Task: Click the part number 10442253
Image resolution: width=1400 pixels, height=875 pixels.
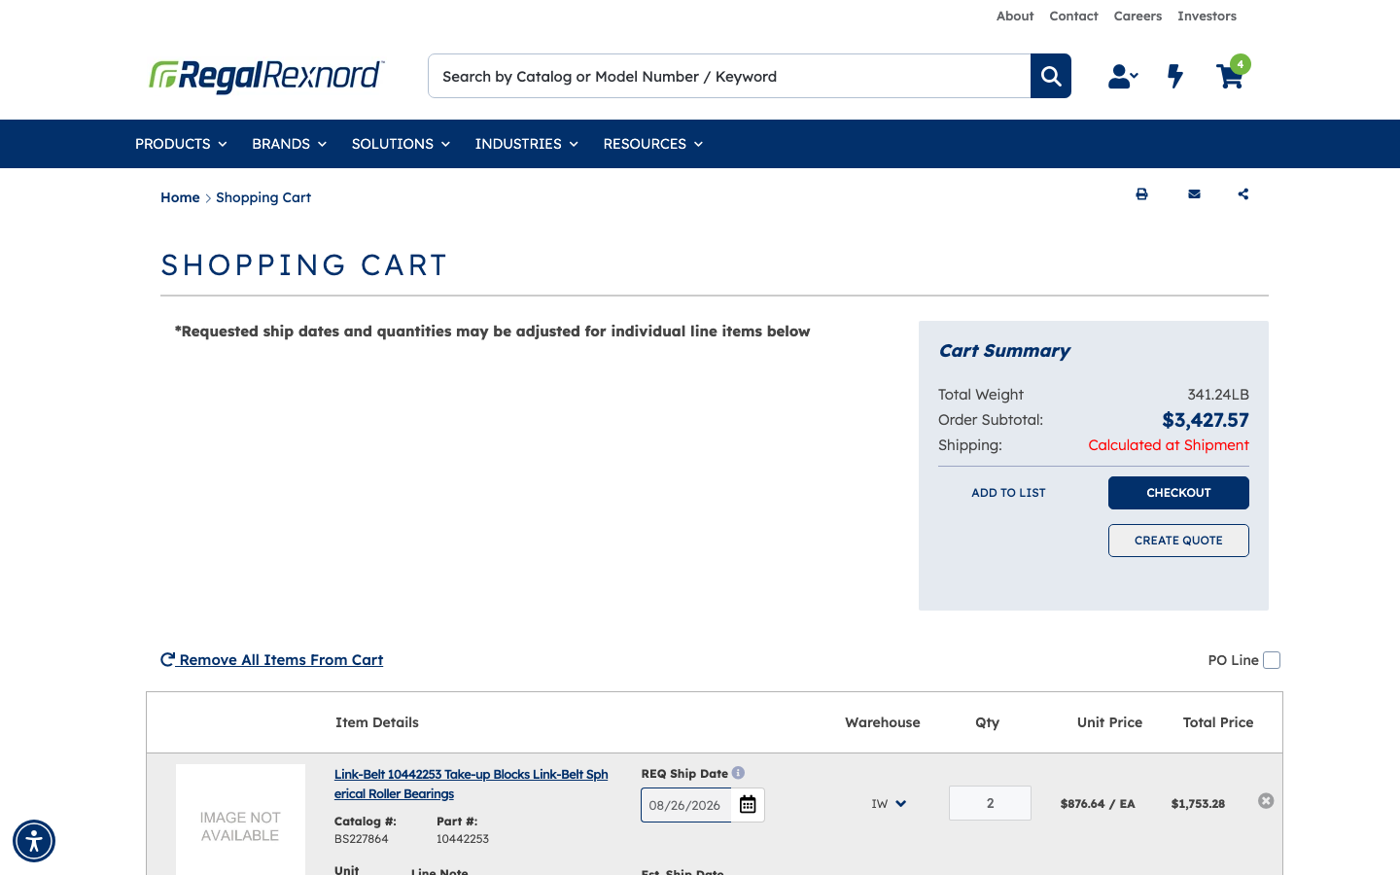Action: pyautogui.click(x=463, y=839)
